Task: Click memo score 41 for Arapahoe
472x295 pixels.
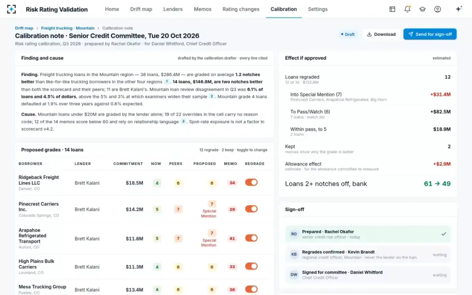Action: 232,238
